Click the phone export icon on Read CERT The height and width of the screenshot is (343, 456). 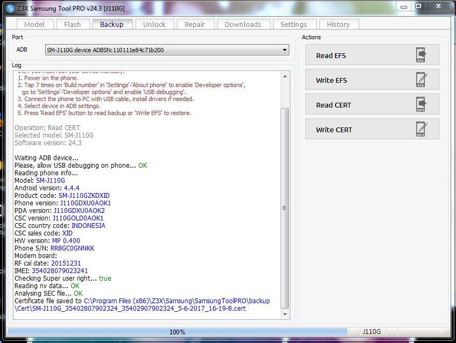421,104
